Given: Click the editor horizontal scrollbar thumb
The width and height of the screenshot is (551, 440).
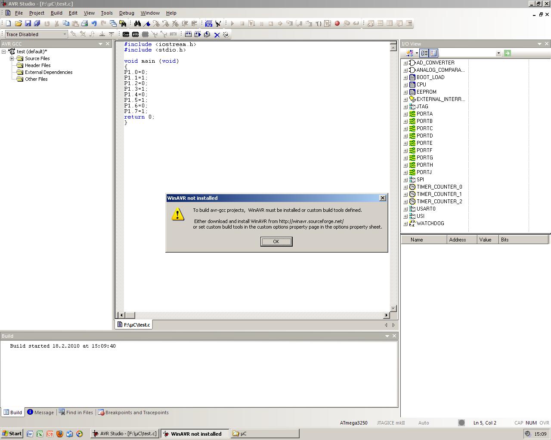Looking at the screenshot, I should (130, 315).
